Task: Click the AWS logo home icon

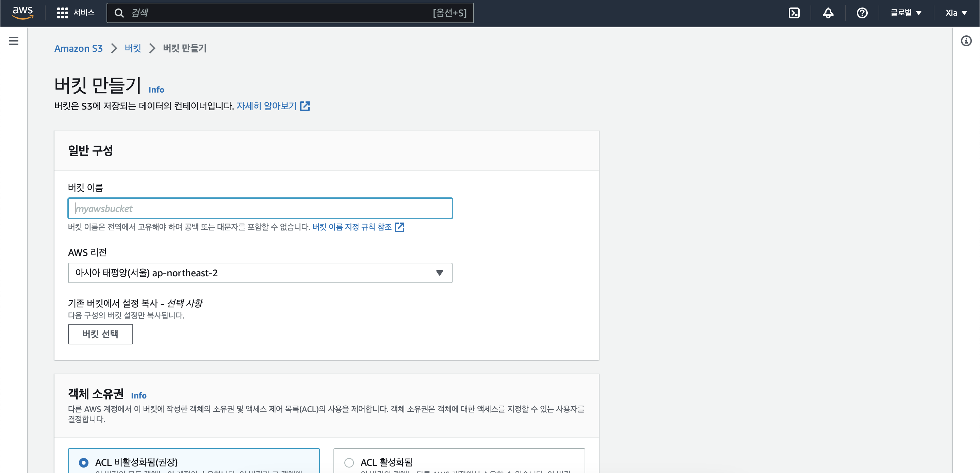Action: pyautogui.click(x=23, y=13)
